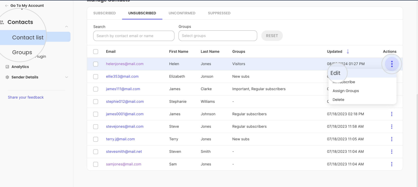Open actions menu for james0001@mail.com row

tap(392, 114)
